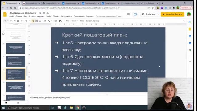Open the Contacts side panel icon
This screenshot has width=197, height=111.
190,43
